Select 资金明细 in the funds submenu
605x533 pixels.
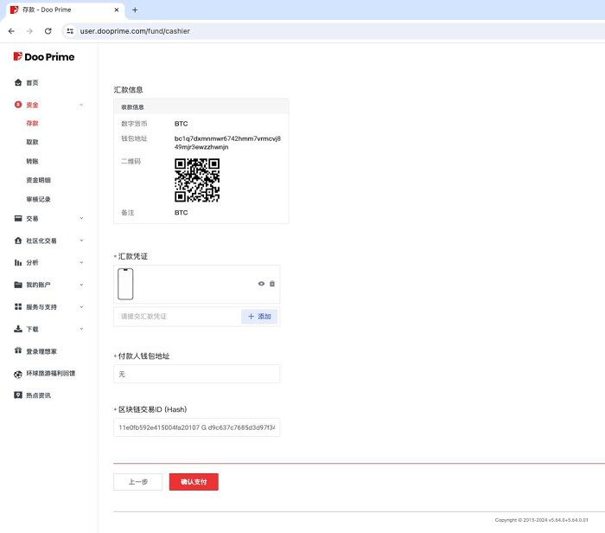click(38, 180)
